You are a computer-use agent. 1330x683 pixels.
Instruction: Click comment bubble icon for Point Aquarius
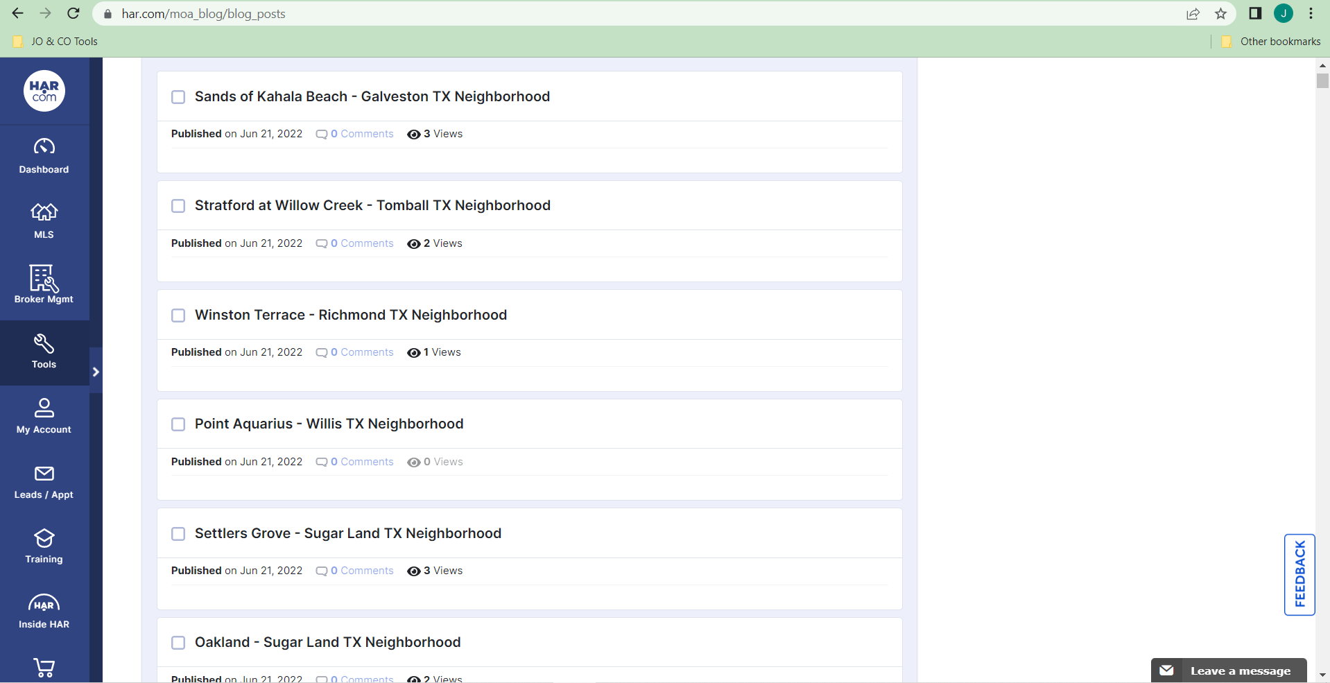pos(322,462)
